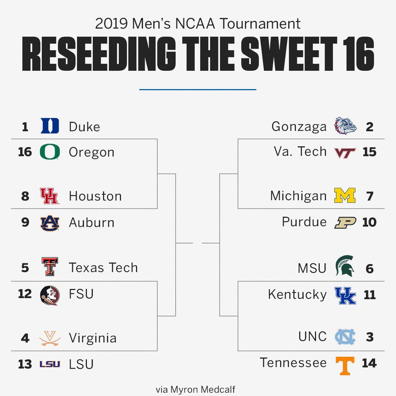Image resolution: width=396 pixels, height=396 pixels.
Task: Click the blue divider line under the headline
Action: click(198, 89)
